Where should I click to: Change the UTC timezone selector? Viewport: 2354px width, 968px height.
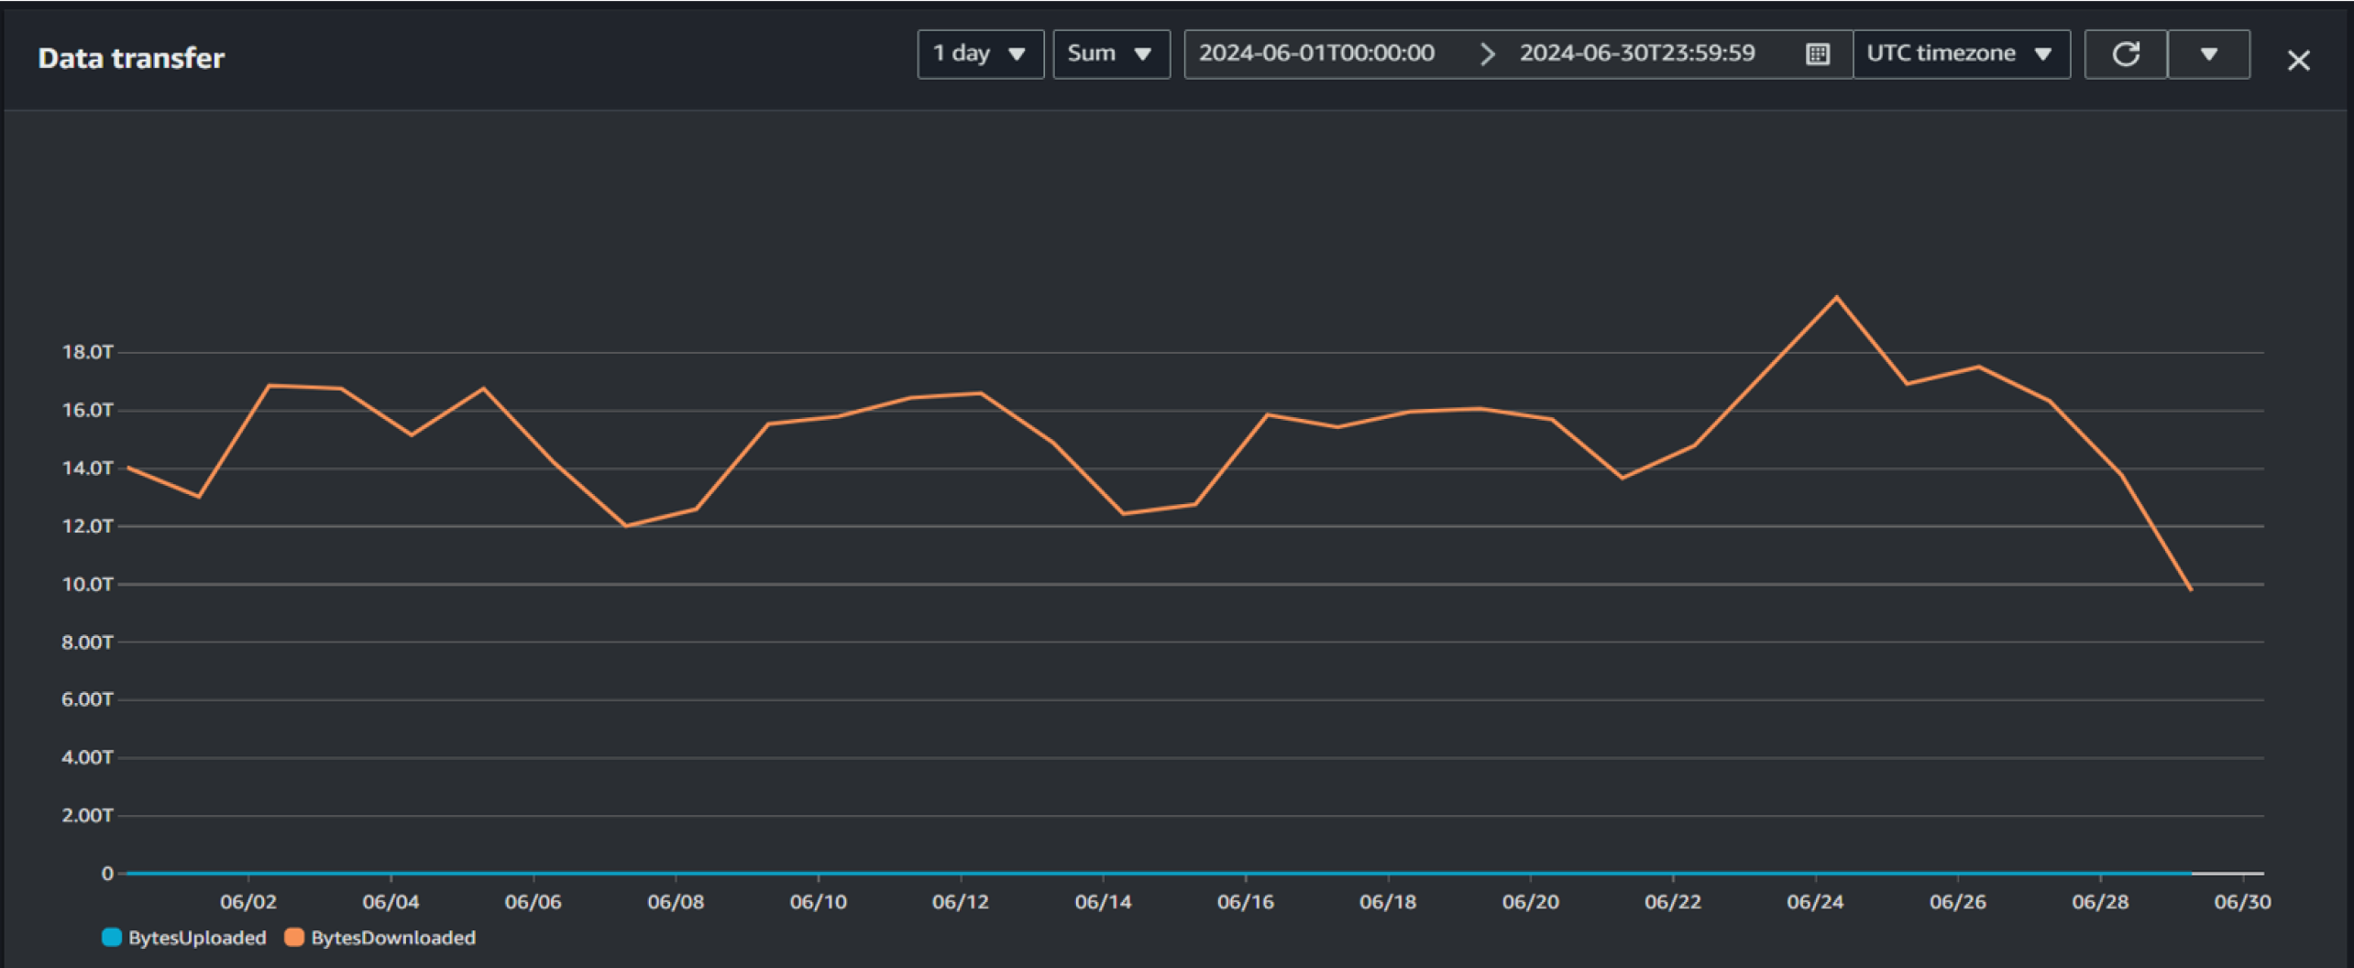click(1960, 54)
